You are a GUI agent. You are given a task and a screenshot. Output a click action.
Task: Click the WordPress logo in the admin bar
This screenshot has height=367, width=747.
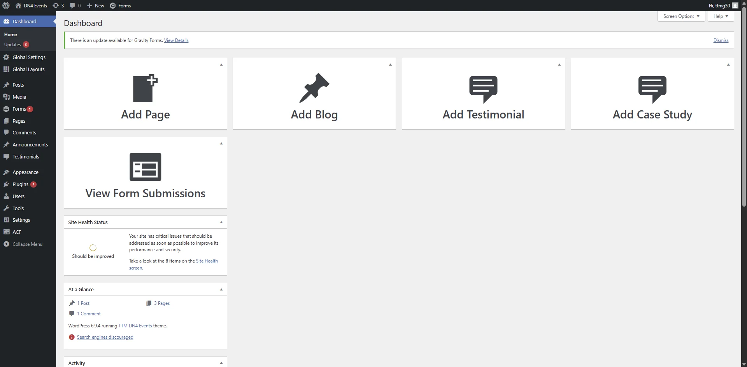[x=5, y=5]
